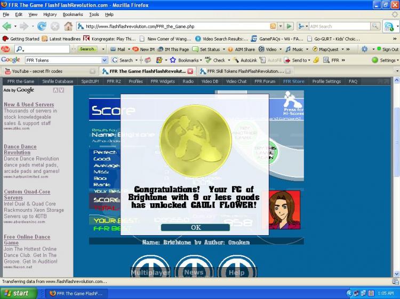Image resolution: width=400 pixels, height=299 pixels.
Task: Click the IM This Page button
Action: (x=173, y=49)
